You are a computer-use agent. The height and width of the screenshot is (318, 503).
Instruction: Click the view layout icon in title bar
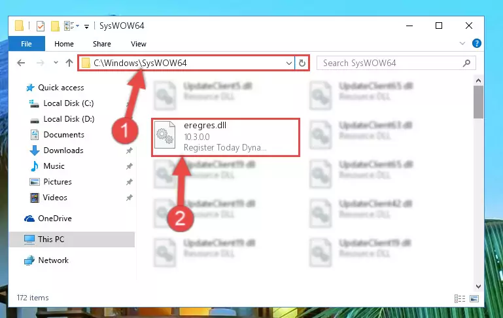pyautogui.click(x=71, y=26)
